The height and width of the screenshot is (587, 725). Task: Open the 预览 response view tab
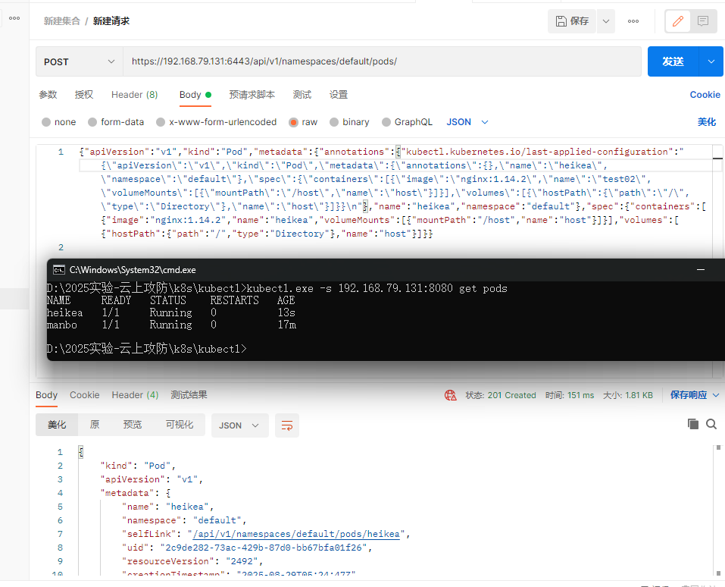[133, 425]
